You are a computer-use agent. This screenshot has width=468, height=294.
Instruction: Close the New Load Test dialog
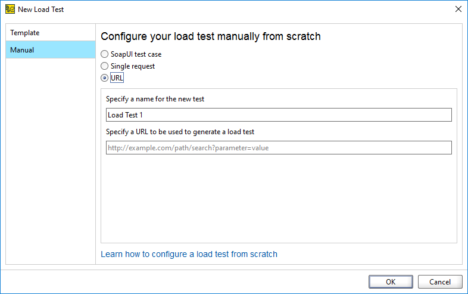458,10
